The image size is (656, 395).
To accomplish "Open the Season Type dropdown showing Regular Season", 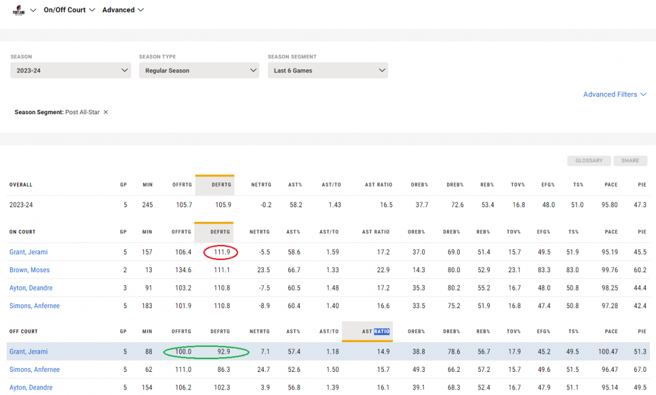I will point(199,70).
